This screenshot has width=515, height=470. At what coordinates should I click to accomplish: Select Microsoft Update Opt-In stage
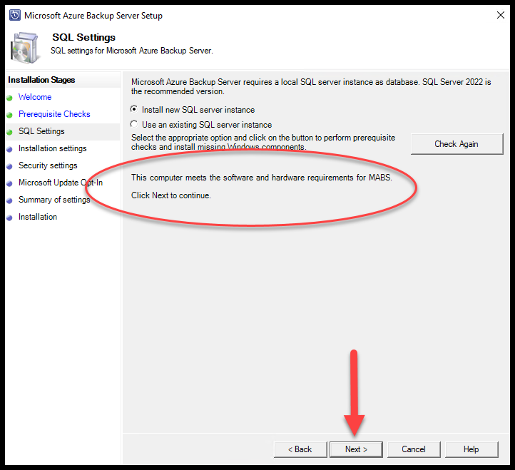pyautogui.click(x=60, y=183)
